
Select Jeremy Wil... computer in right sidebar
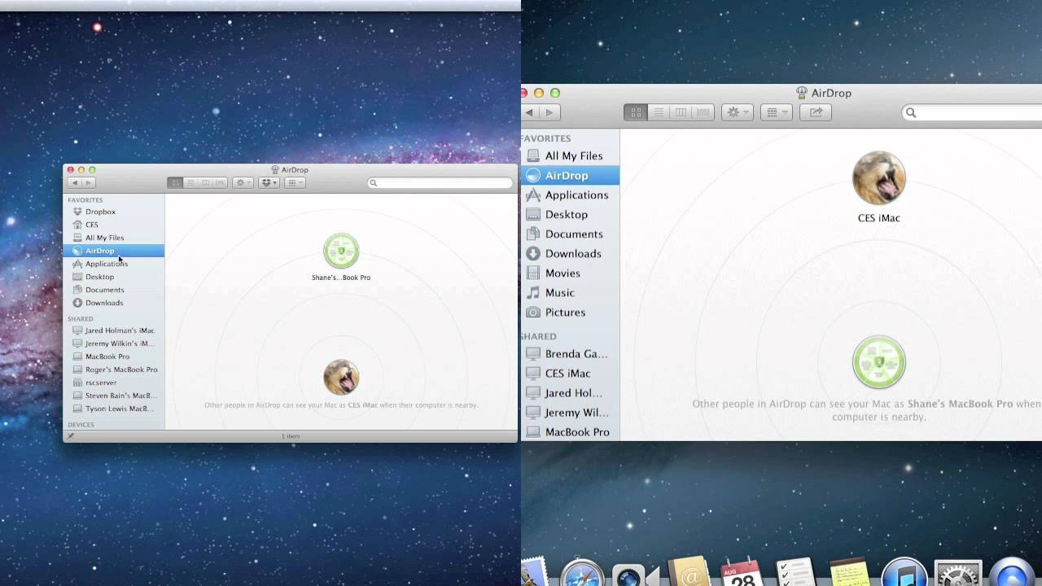570,412
